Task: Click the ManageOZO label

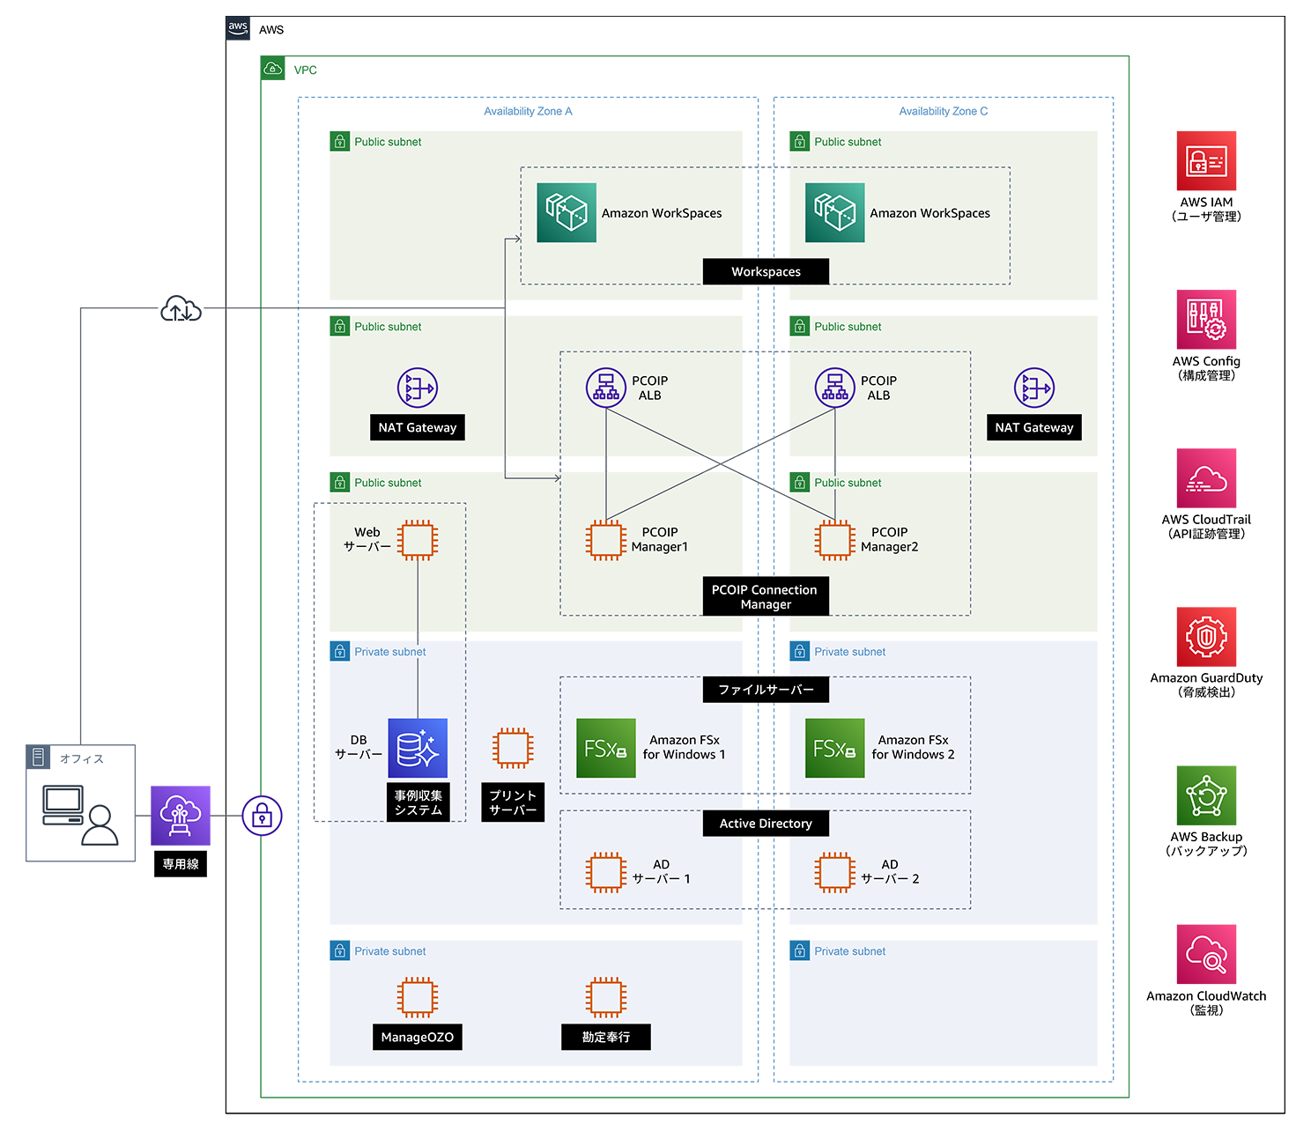Action: pos(418,1038)
